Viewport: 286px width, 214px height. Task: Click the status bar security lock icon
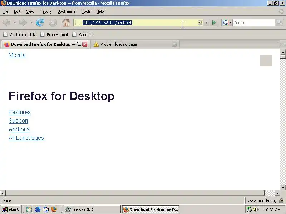click(x=281, y=200)
